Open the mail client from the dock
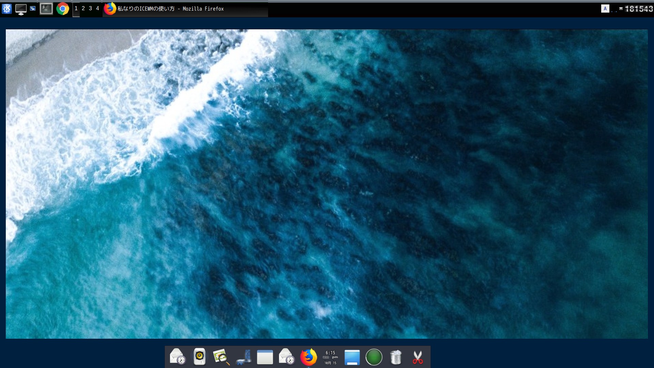 (177, 357)
